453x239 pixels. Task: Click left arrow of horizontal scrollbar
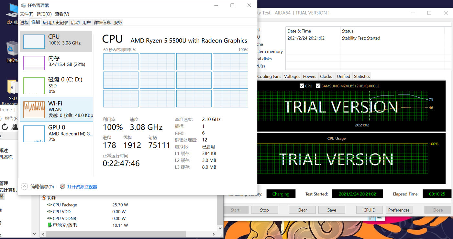coord(44,234)
